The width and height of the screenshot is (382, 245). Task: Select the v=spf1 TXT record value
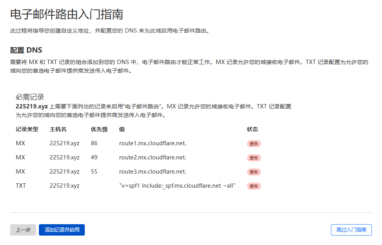[x=177, y=186]
